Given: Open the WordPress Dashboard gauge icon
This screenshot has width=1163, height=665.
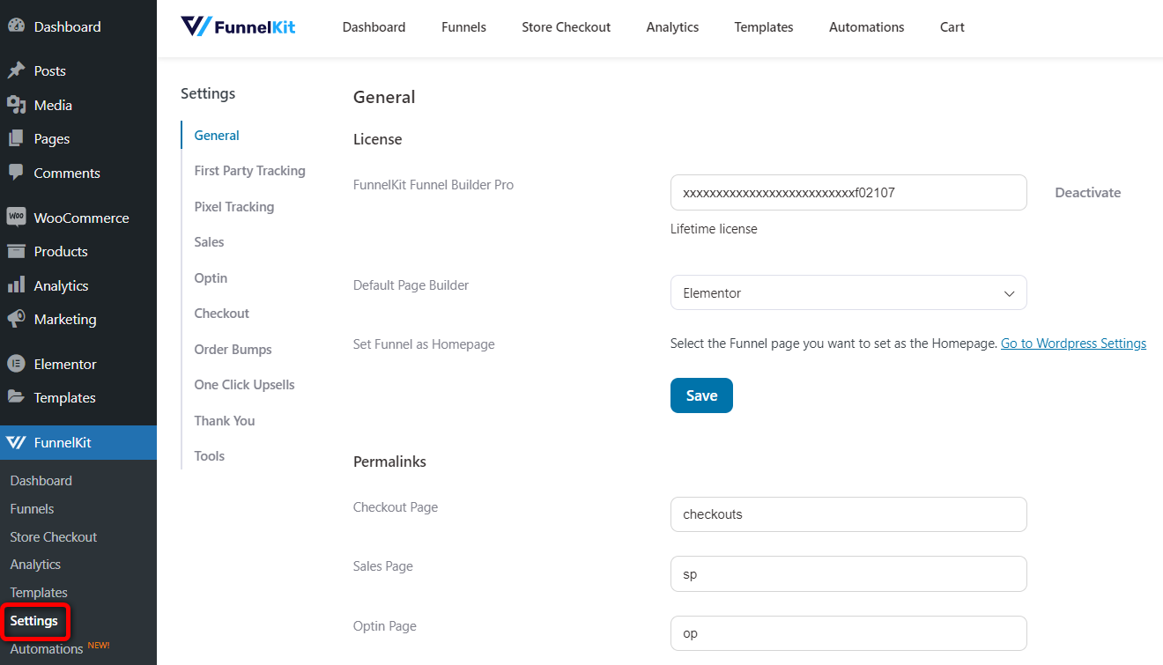Looking at the screenshot, I should (x=16, y=26).
